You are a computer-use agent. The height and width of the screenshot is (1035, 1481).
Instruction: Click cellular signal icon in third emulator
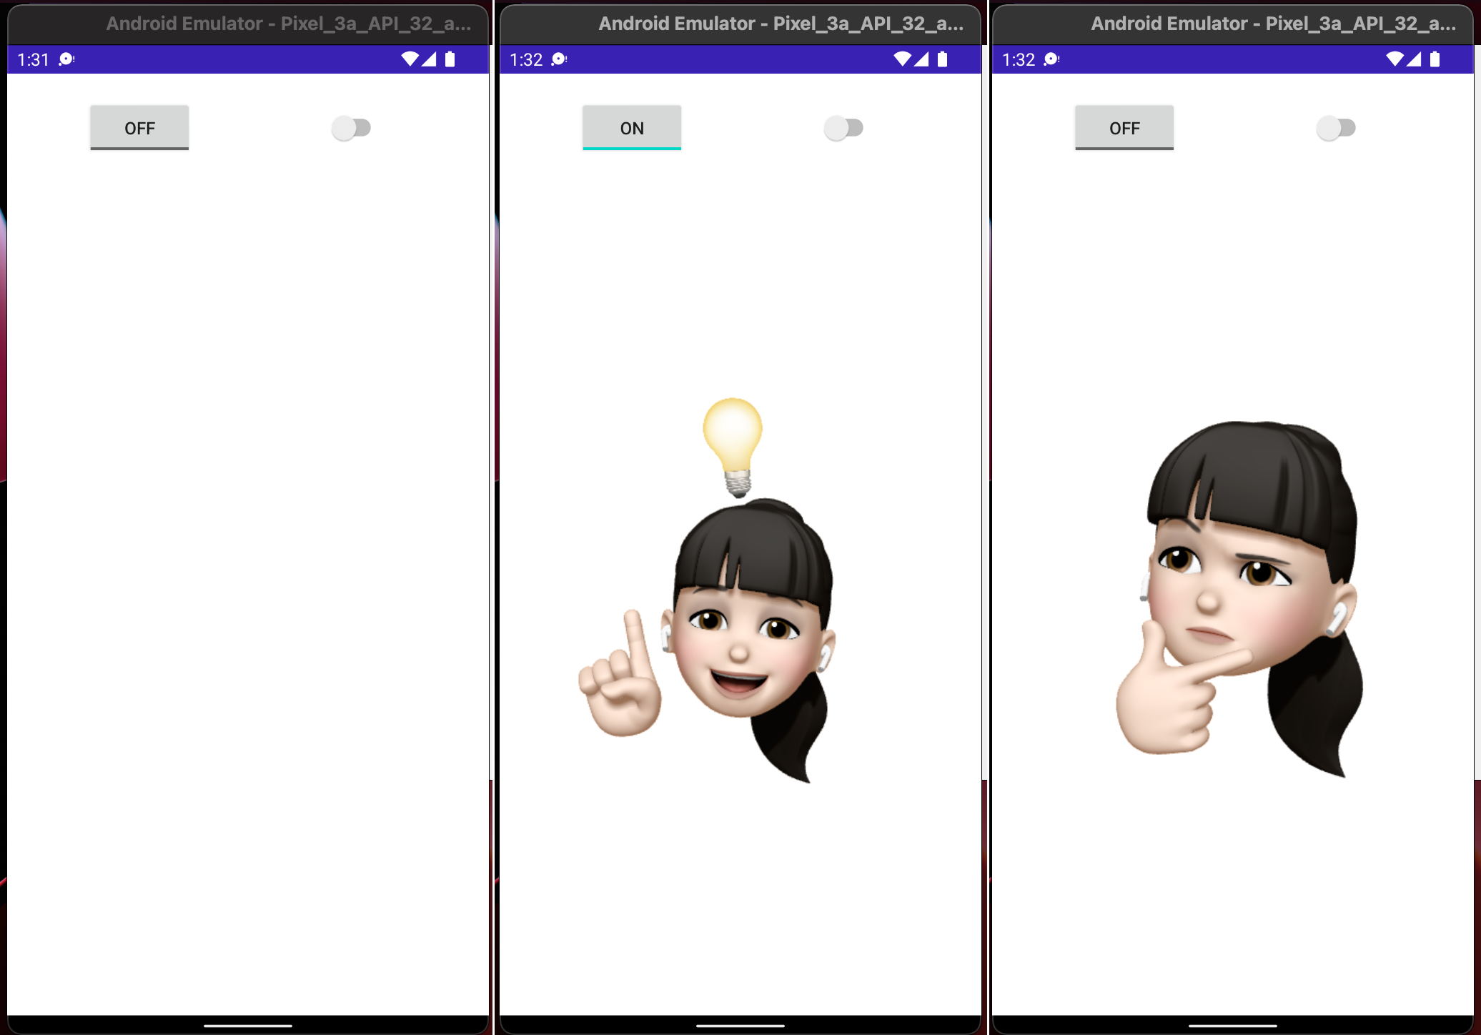1414,59
